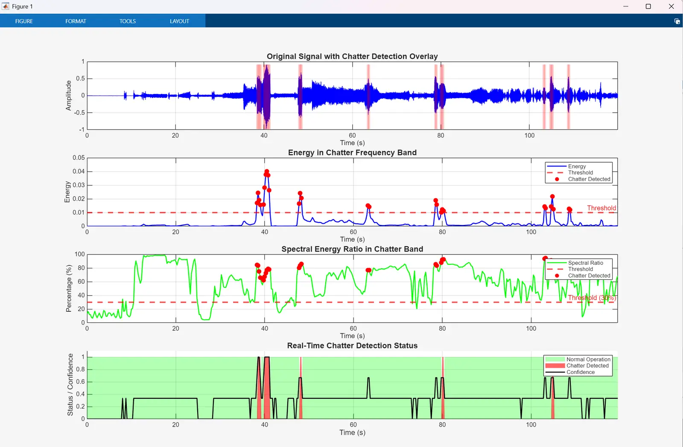Click the highest red energy peak marker
This screenshot has width=683, height=447.
267,172
